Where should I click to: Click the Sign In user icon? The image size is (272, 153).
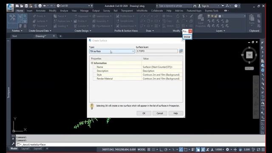[199, 6]
